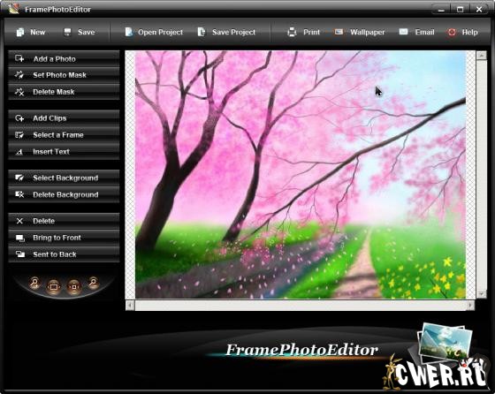Click the vertical scrollbar down arrow
The height and width of the screenshot is (394, 495).
pyautogui.click(x=481, y=293)
